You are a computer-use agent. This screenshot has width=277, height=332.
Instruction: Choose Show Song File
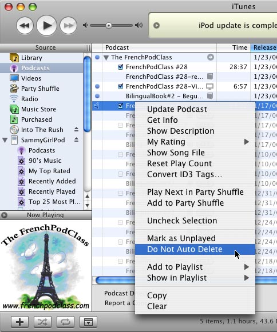tap(195, 153)
